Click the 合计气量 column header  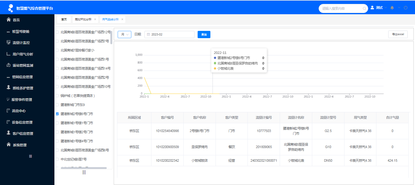393,117
